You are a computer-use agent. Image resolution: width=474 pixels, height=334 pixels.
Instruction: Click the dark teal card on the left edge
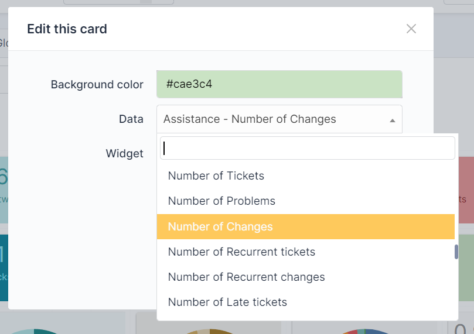[x=4, y=268]
